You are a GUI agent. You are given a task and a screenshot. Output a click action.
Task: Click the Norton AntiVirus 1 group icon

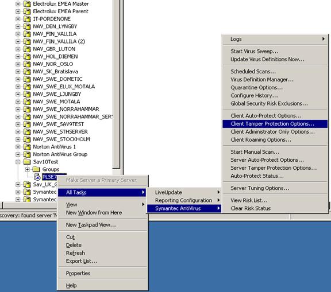(x=27, y=147)
